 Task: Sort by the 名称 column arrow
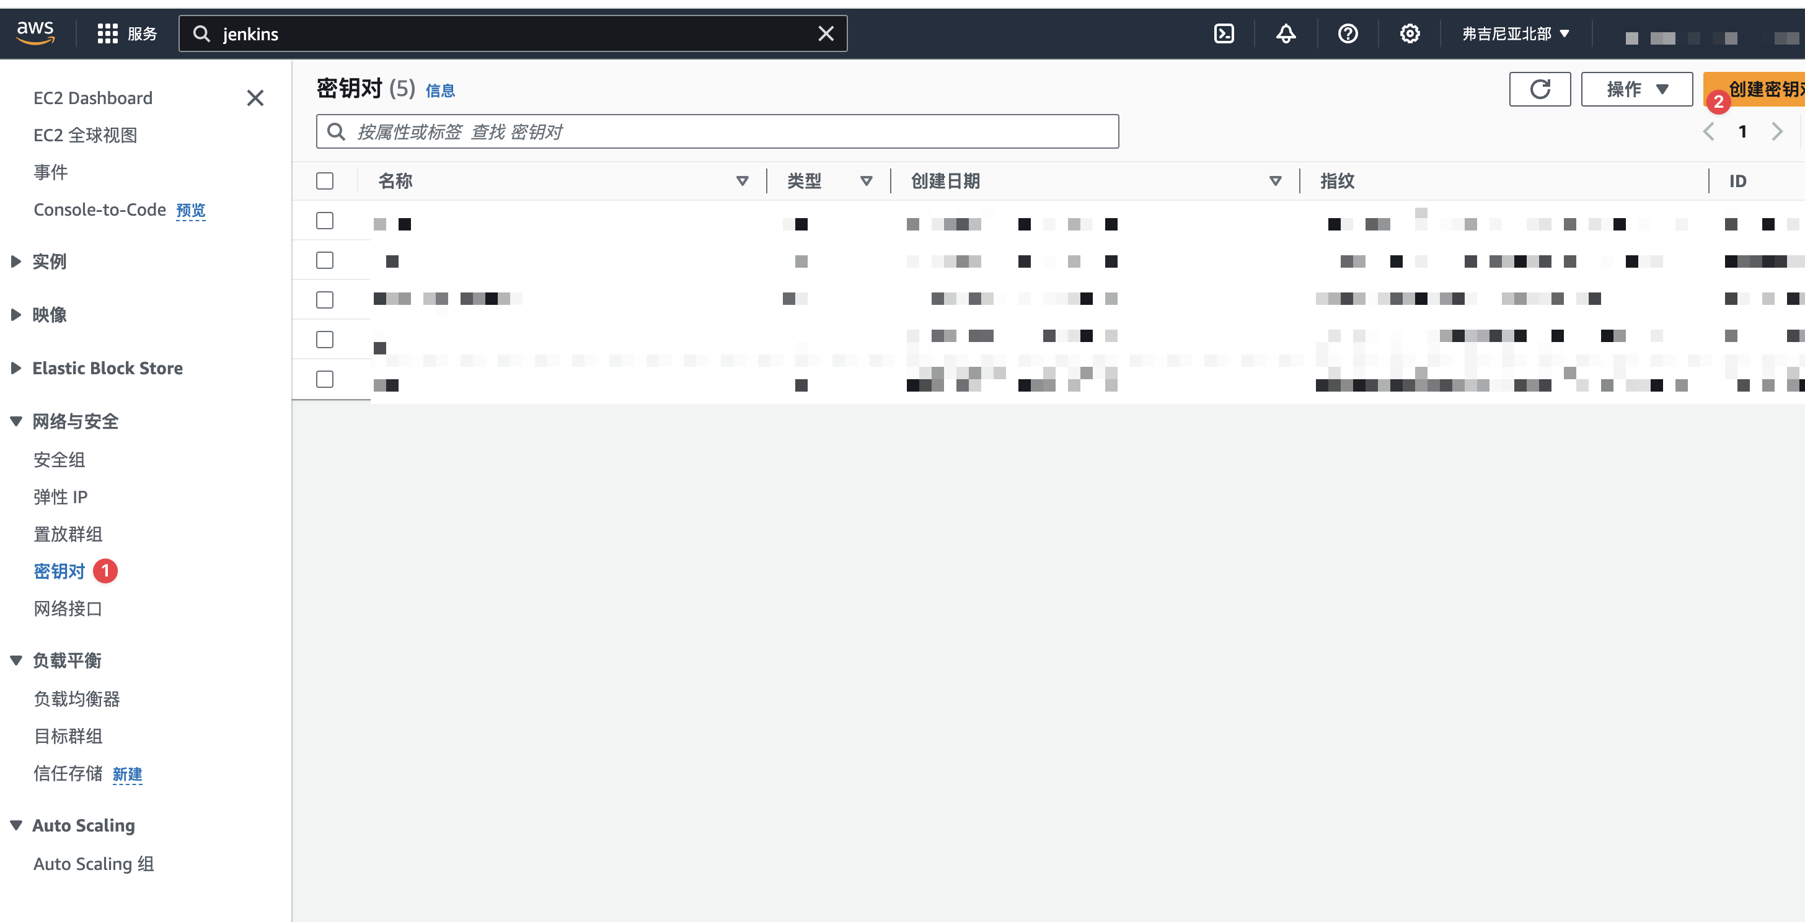(x=742, y=182)
